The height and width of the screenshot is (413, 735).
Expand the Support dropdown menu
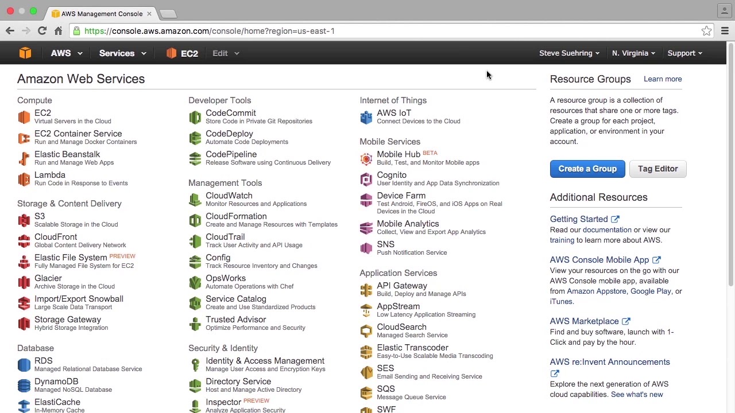pyautogui.click(x=684, y=53)
